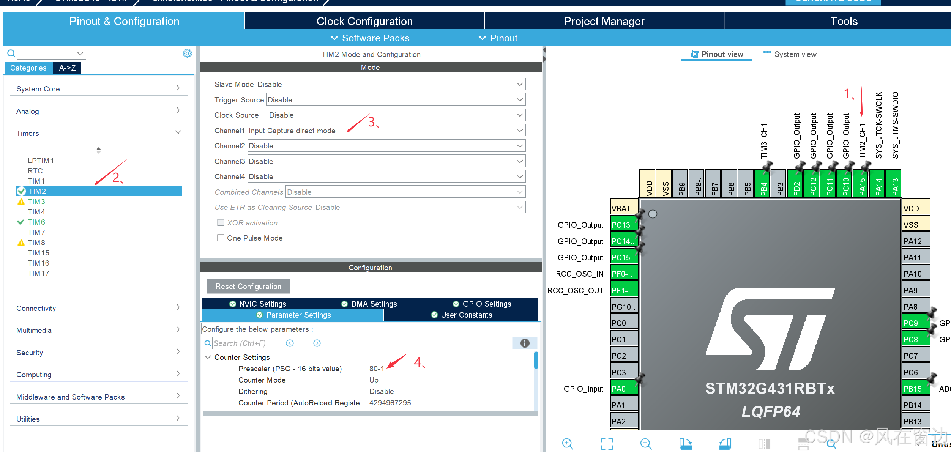Viewport: 951px width, 452px height.
Task: Open the categories settings gear
Action: (x=187, y=54)
